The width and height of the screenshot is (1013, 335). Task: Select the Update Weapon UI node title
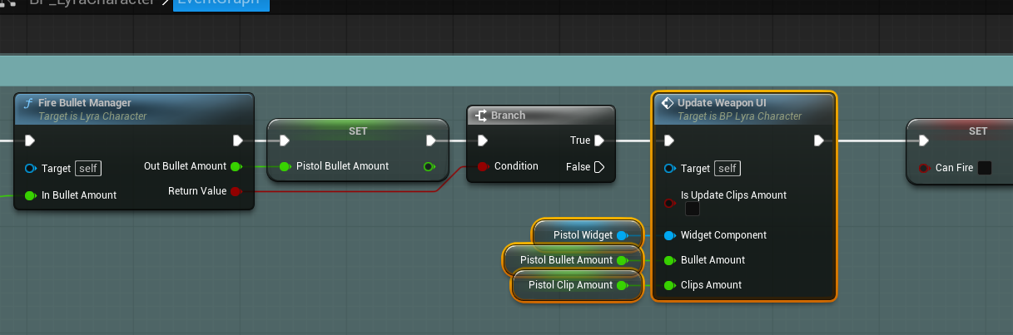722,103
